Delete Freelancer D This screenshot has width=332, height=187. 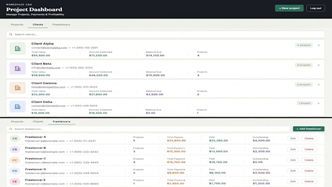309,171
